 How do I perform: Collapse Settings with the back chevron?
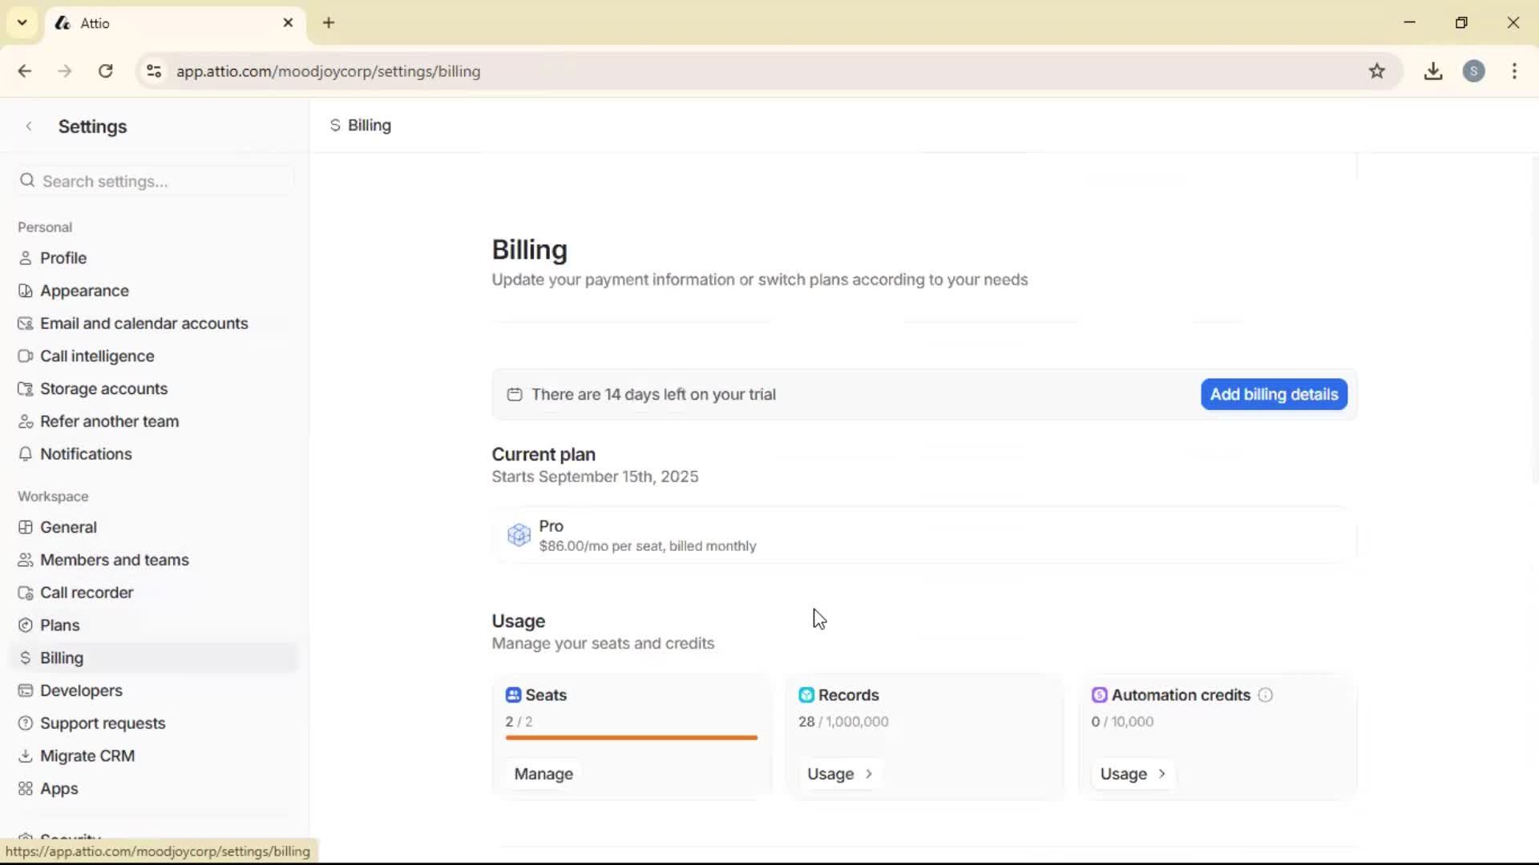click(29, 126)
